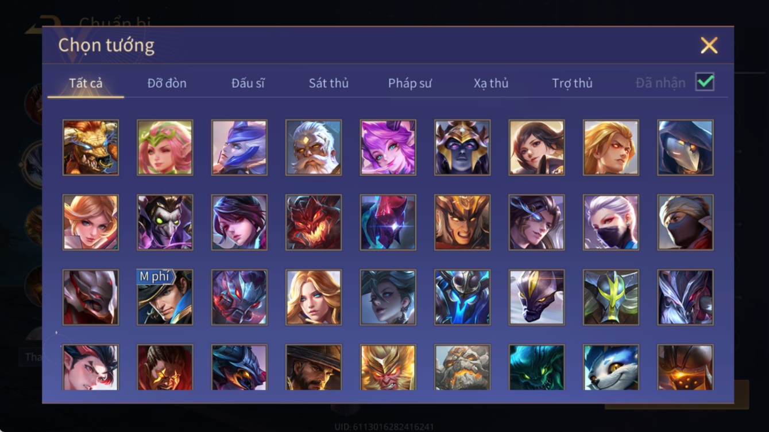
Task: Choose the blue-and-white fox hero
Action: tap(611, 367)
